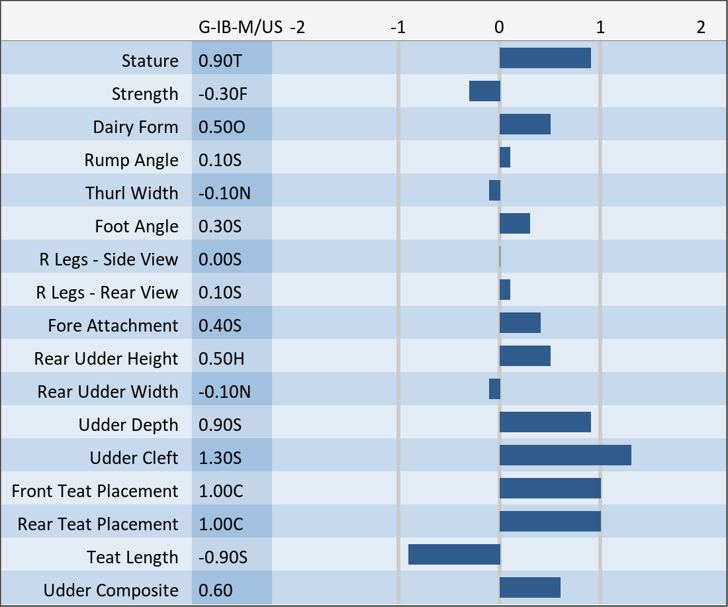Click the Udder Cleft bar
The height and width of the screenshot is (607, 728).
pyautogui.click(x=565, y=455)
